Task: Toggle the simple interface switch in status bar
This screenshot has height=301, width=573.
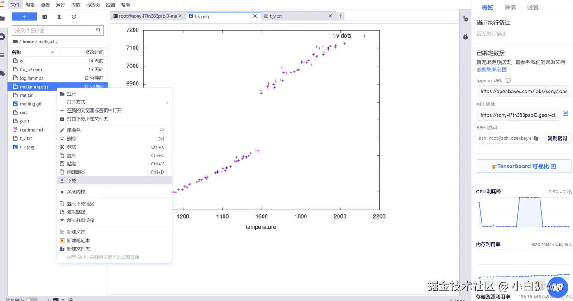Action: 32,300
